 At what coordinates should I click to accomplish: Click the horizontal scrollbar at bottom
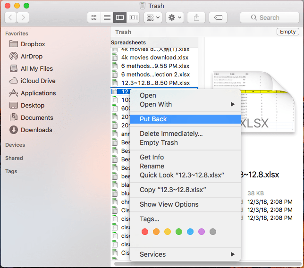208,264
